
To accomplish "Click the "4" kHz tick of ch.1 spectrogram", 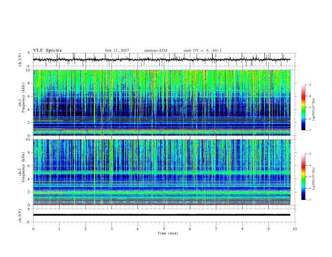I will pos(29,110).
